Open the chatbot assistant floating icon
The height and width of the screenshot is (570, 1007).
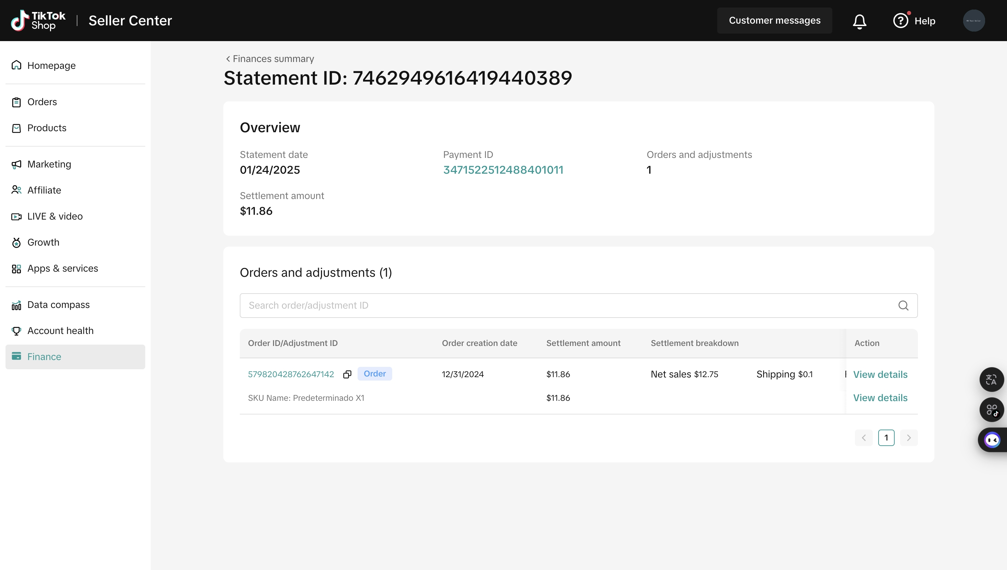pos(992,440)
